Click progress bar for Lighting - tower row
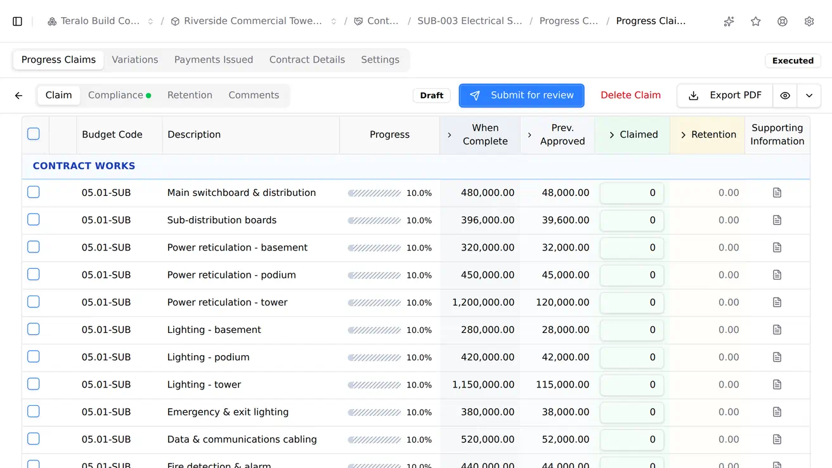The image size is (832, 468). (374, 385)
